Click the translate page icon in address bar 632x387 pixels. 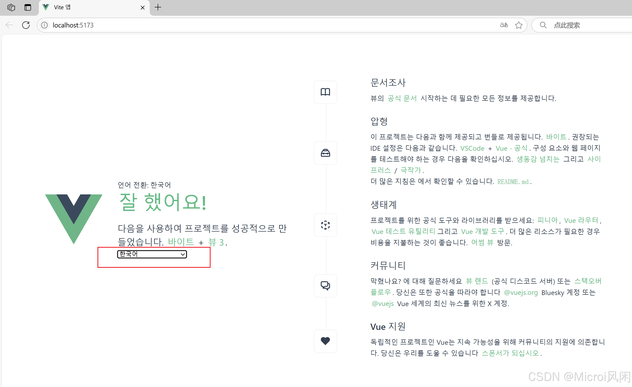[504, 25]
